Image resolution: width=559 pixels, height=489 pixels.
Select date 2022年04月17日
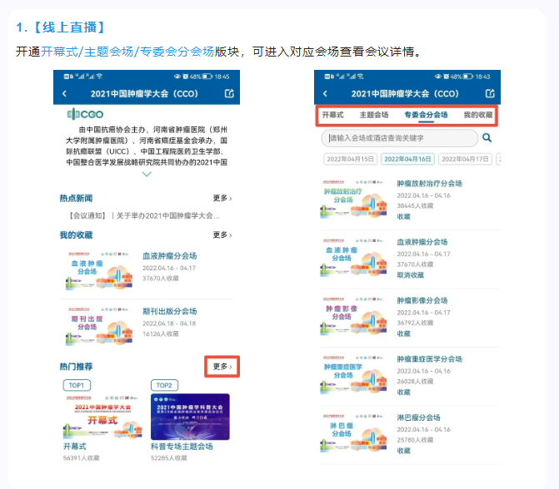[465, 159]
